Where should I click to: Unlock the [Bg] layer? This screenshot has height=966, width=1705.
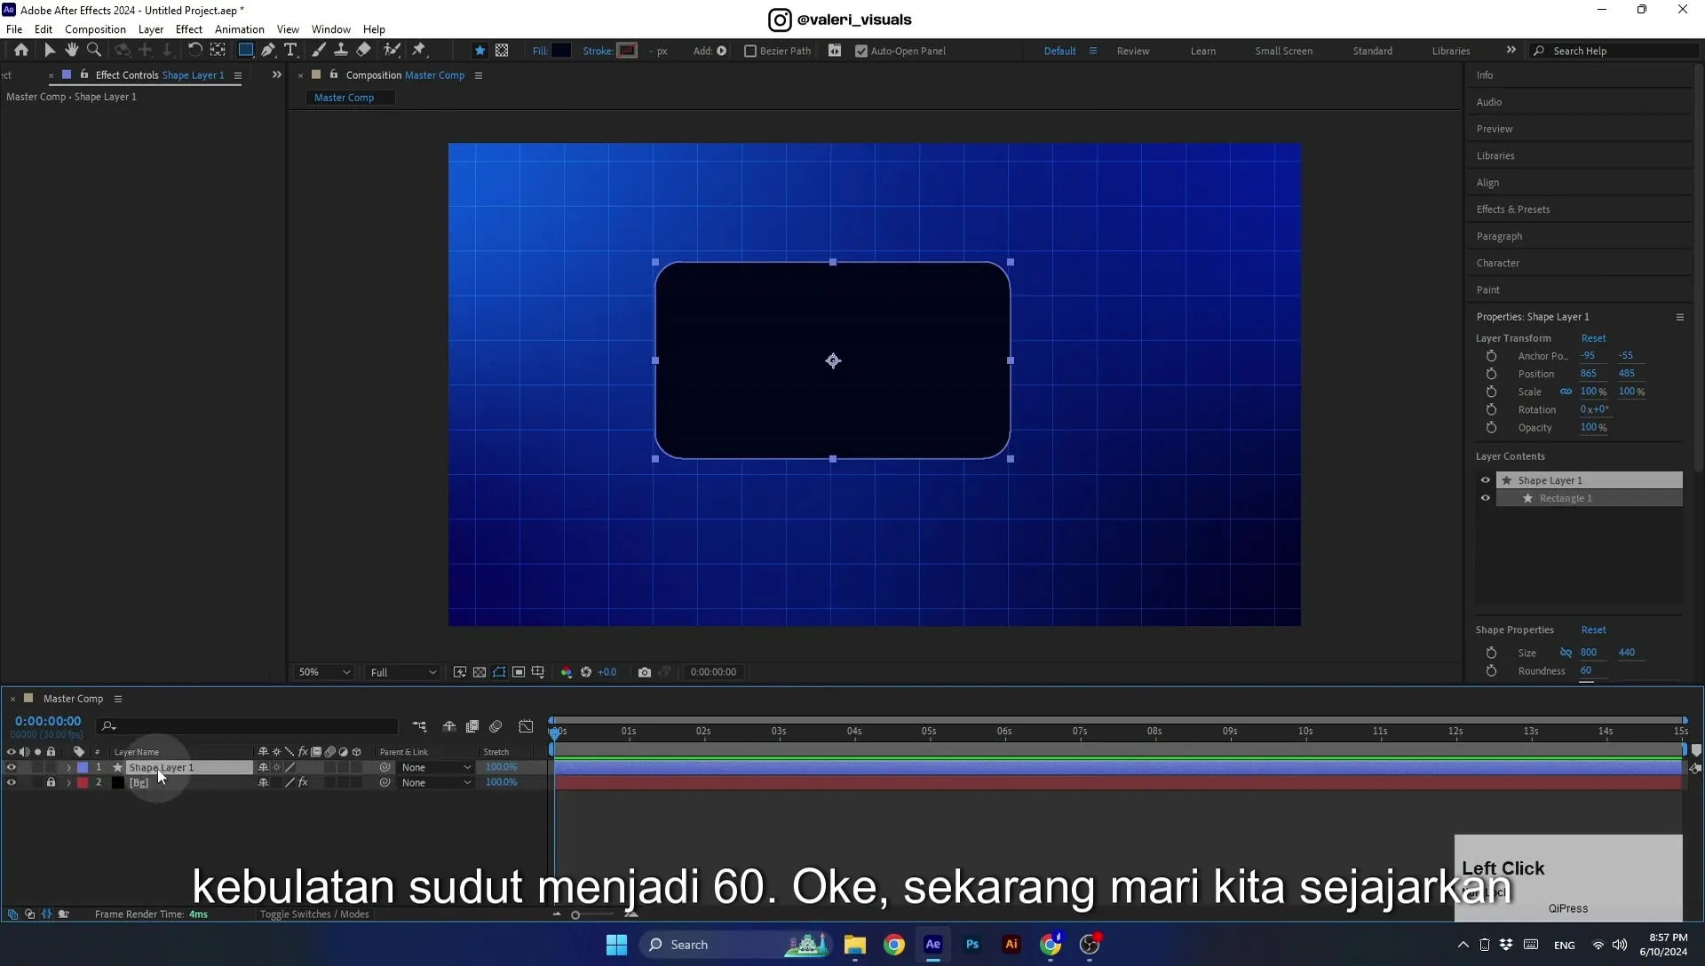[51, 783]
